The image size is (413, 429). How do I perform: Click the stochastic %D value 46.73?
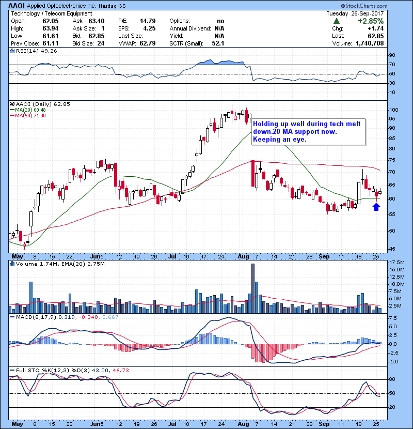pos(120,370)
